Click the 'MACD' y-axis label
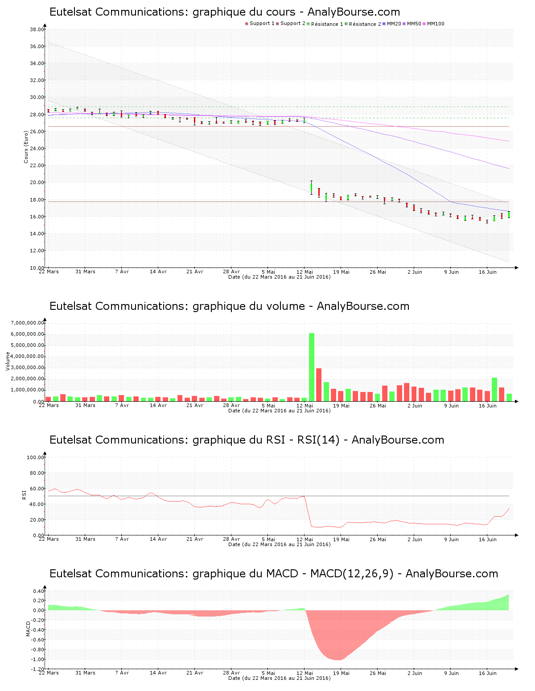The height and width of the screenshot is (691, 535). click(x=28, y=629)
